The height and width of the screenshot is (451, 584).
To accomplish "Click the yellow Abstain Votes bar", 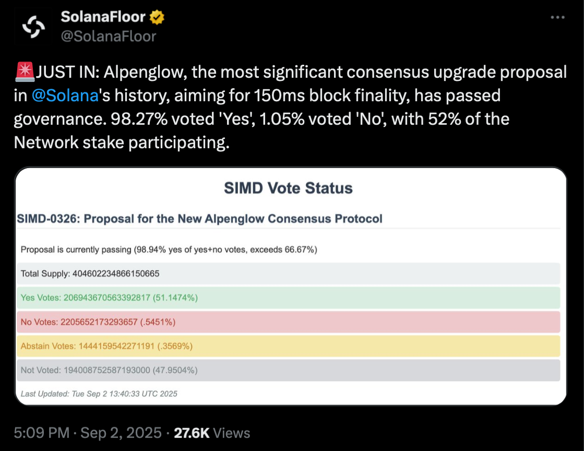I will coord(288,346).
